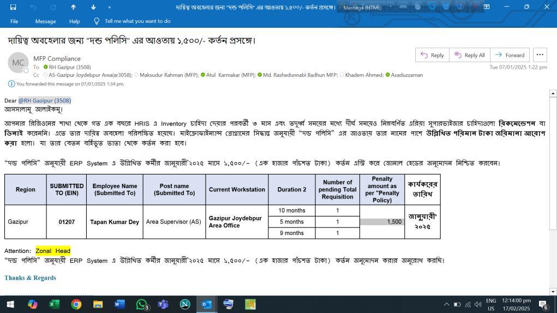This screenshot has height=313, width=557.
Task: Open the green-yellow app icon on taskbar
Action: click(x=250, y=304)
